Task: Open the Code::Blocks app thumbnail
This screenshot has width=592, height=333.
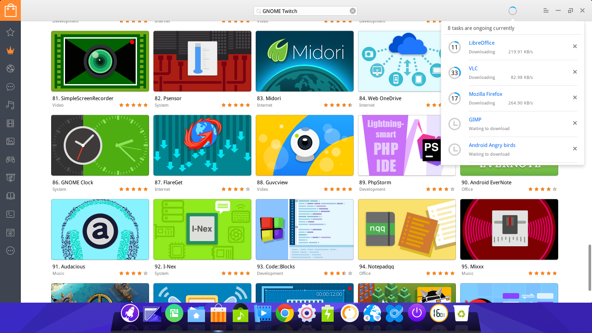Action: point(305,229)
